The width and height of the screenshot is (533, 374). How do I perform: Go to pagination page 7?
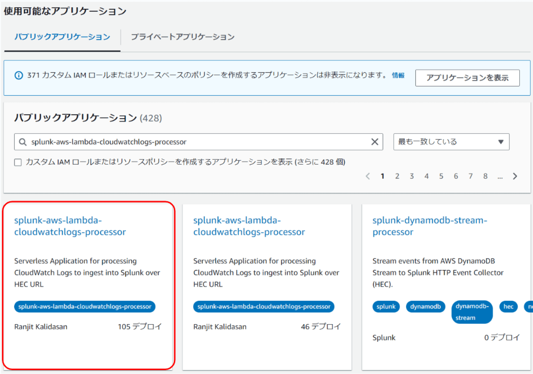471,176
